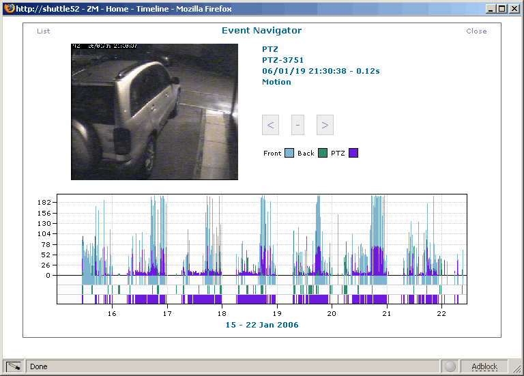Click the Front camera blue color swatch
Viewport: 524px width, 376px height.
[289, 153]
